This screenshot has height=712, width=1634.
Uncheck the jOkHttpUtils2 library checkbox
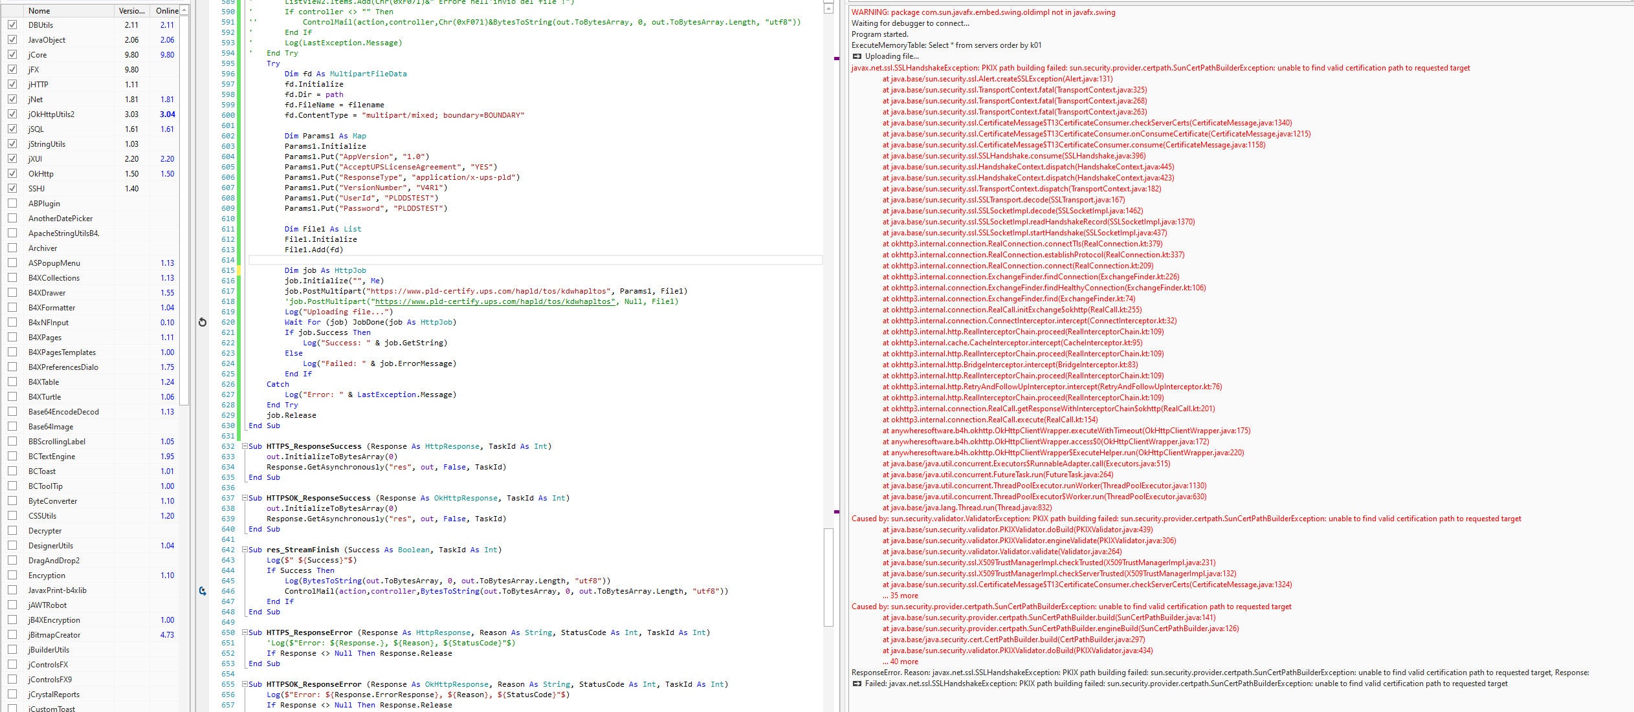coord(12,114)
